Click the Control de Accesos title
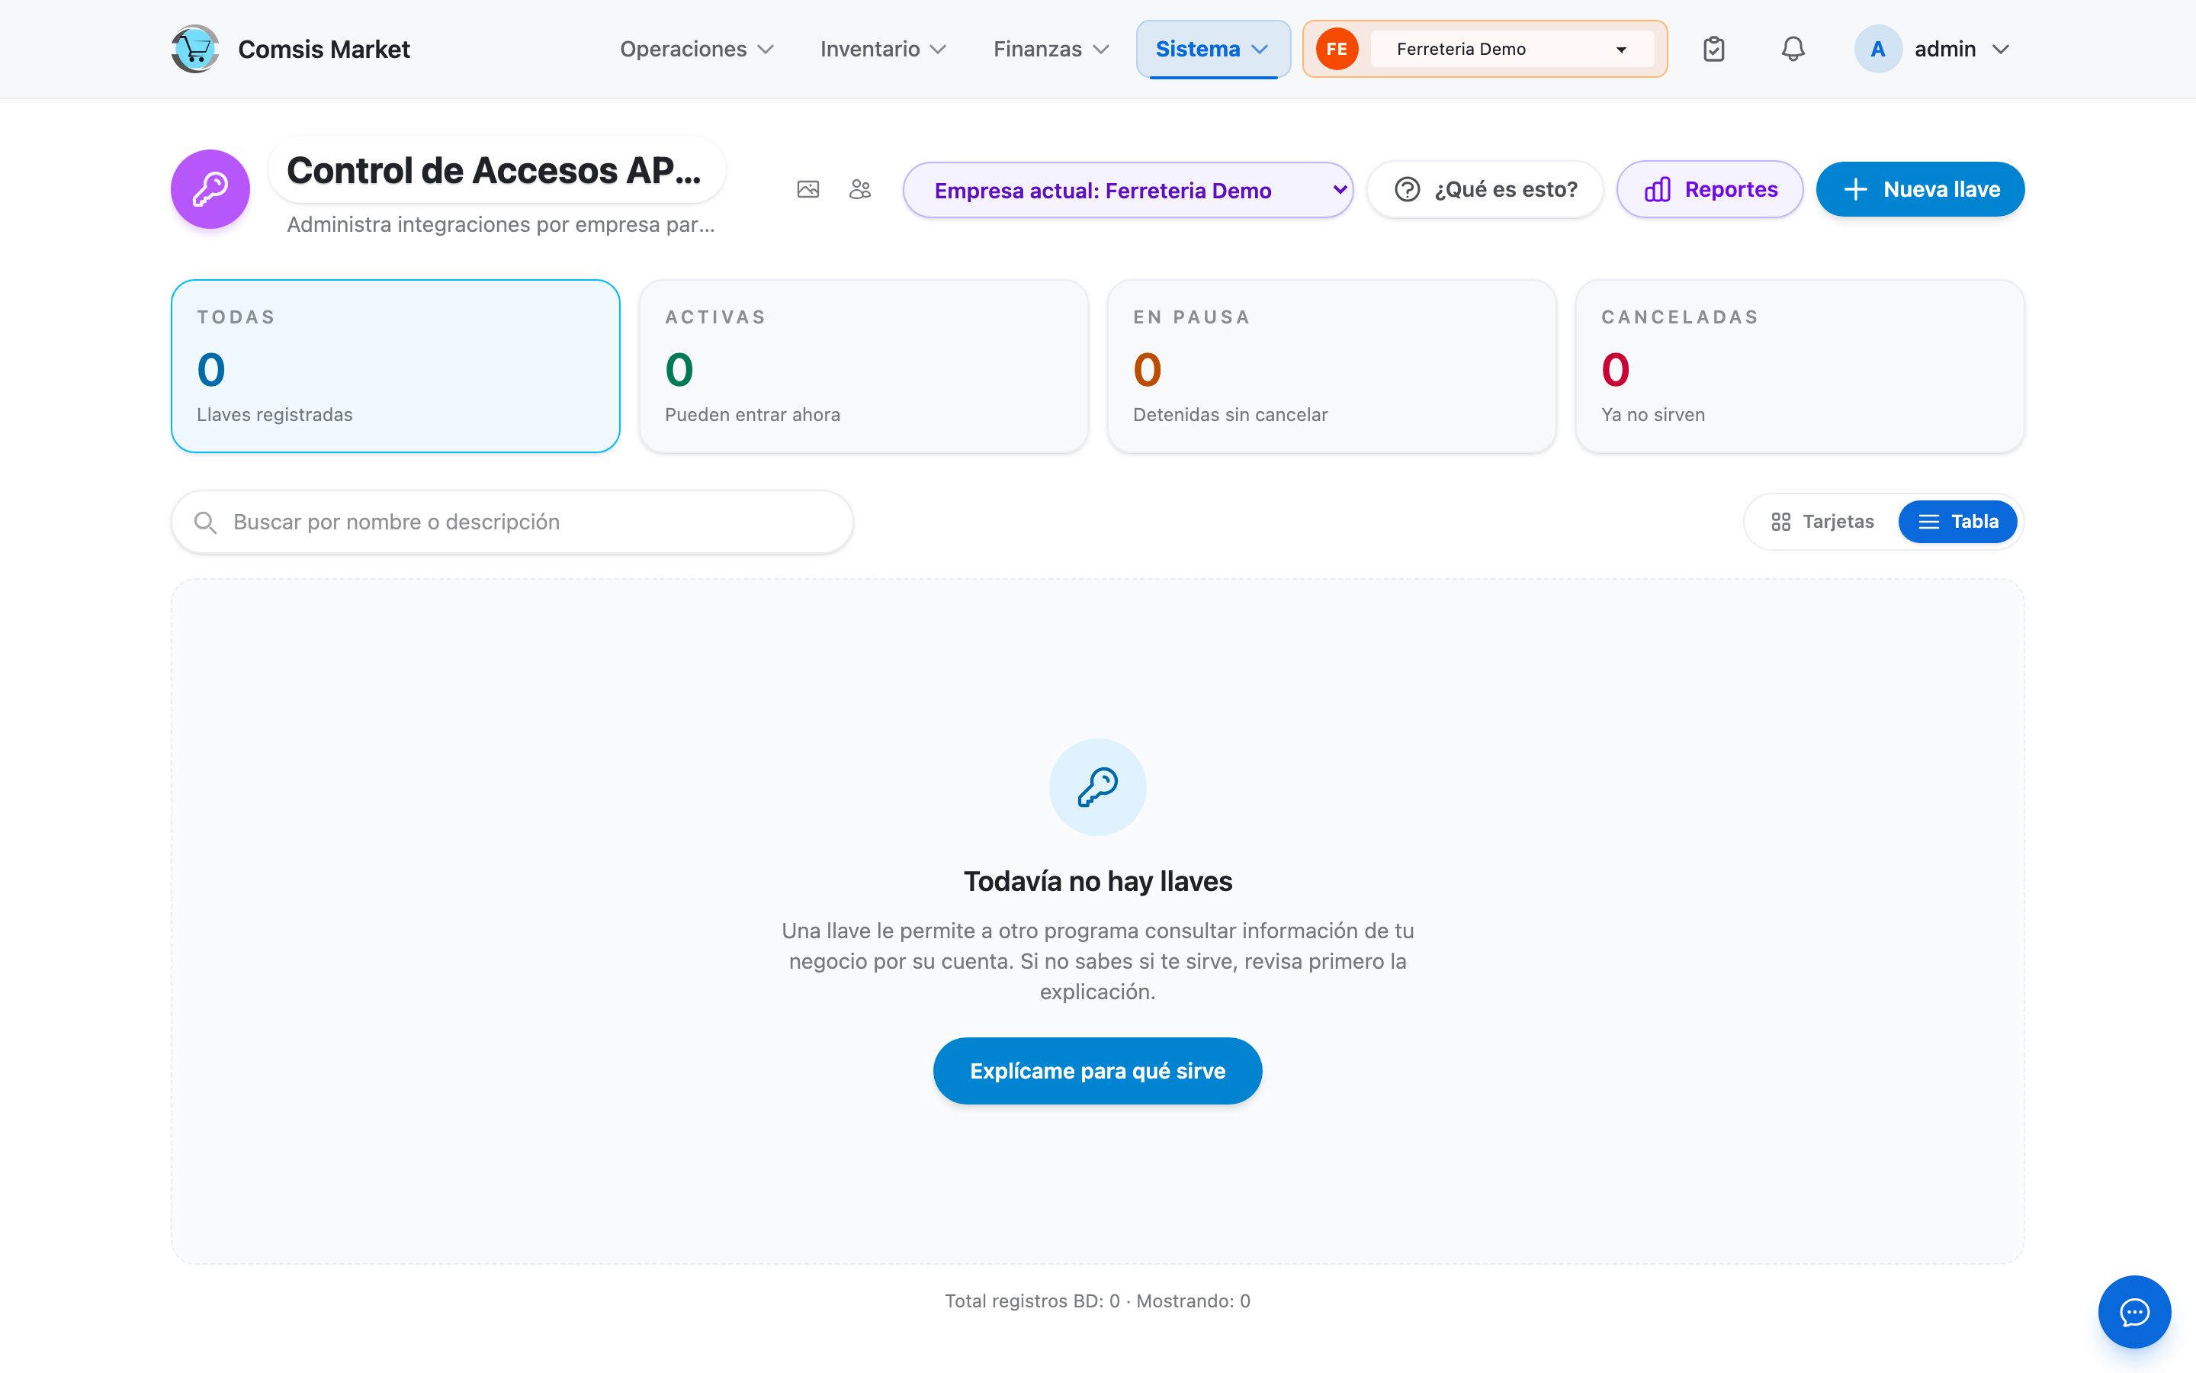 [495, 170]
